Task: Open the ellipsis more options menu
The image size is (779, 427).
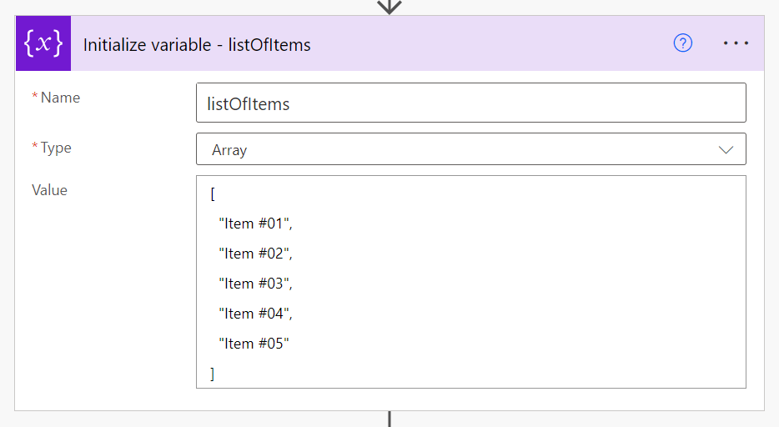Action: click(x=736, y=44)
